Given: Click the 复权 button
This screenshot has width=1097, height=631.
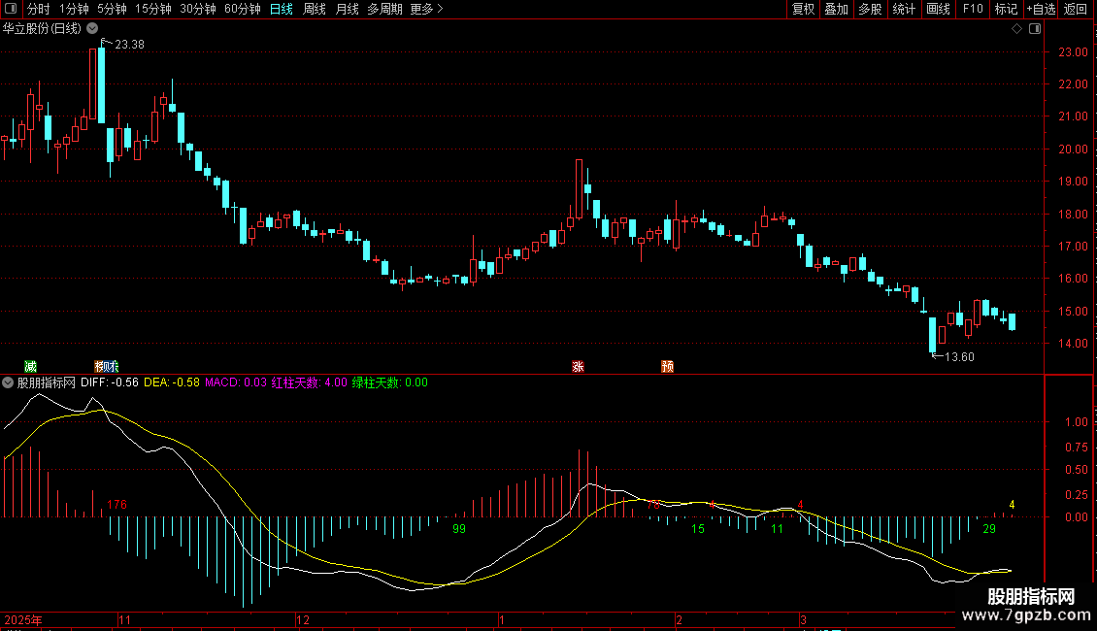Looking at the screenshot, I should click(803, 9).
